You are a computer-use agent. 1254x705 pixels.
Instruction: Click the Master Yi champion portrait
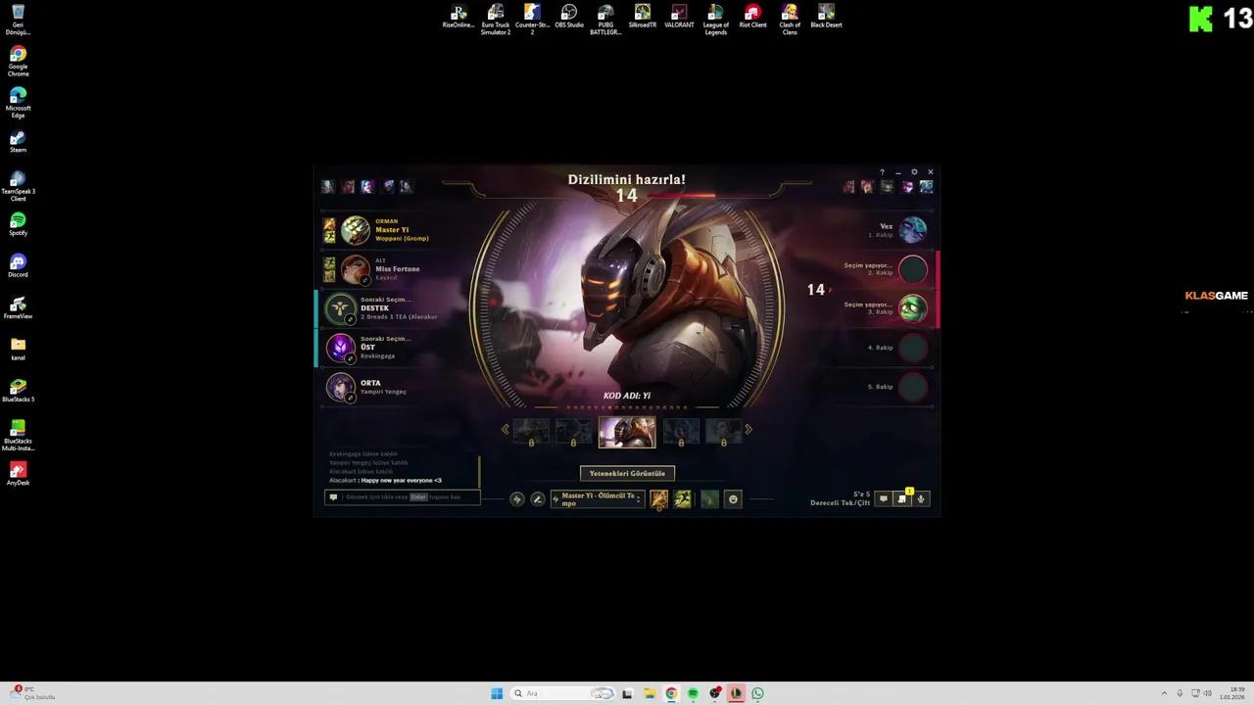pyautogui.click(x=356, y=230)
